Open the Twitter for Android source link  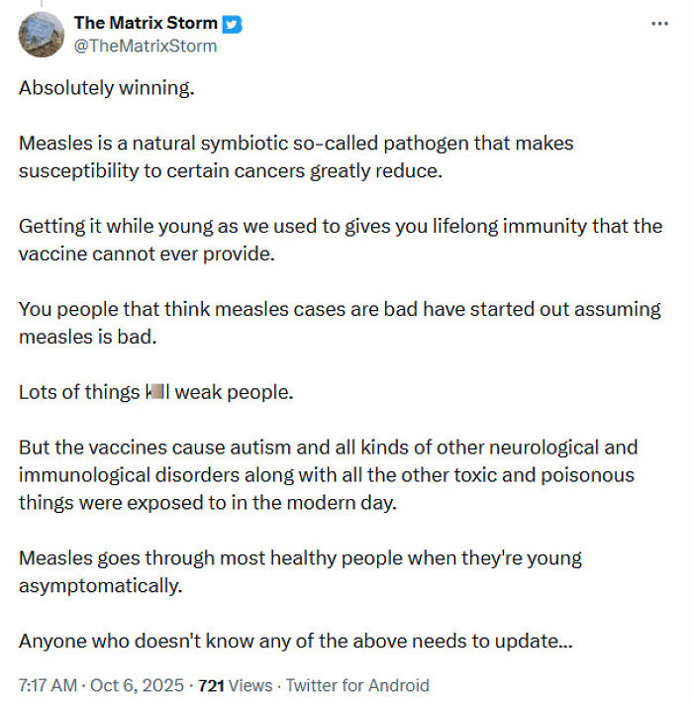coord(360,684)
